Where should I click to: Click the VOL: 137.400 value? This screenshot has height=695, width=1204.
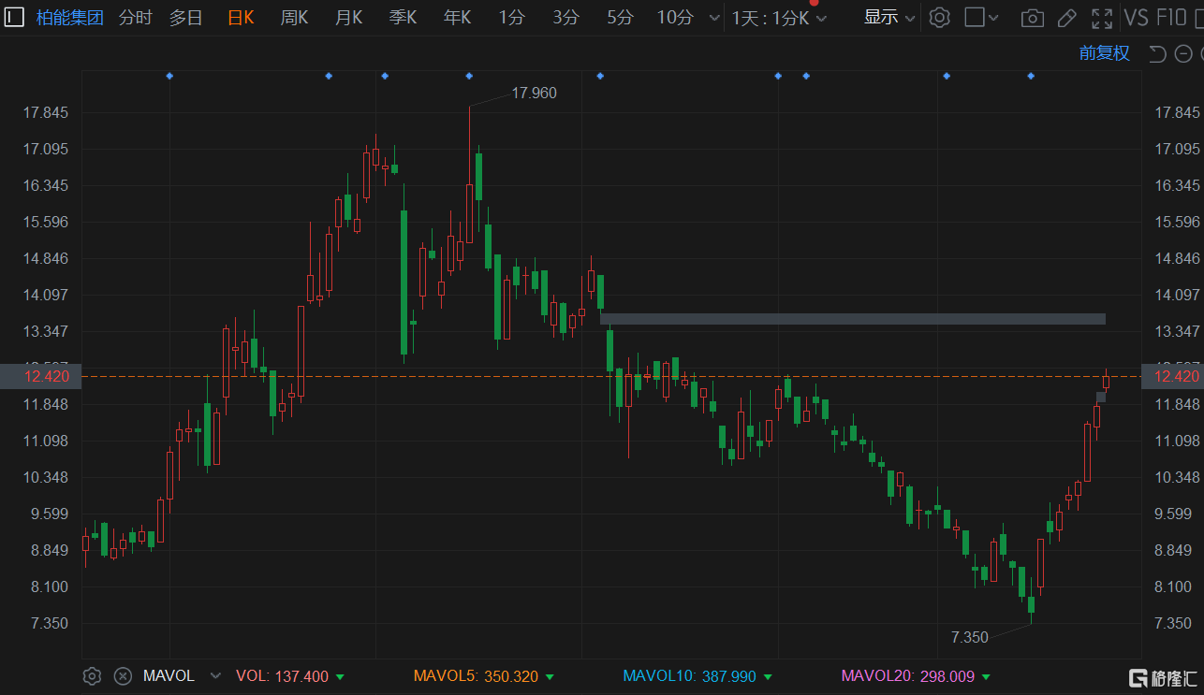282,676
